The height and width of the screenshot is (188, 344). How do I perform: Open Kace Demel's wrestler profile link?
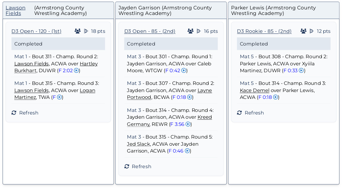point(255,90)
